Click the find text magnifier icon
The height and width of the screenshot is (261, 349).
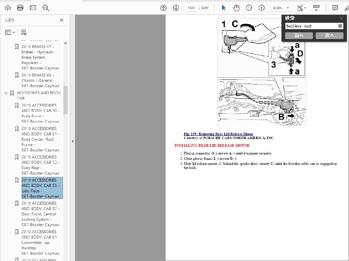[x=46, y=8]
